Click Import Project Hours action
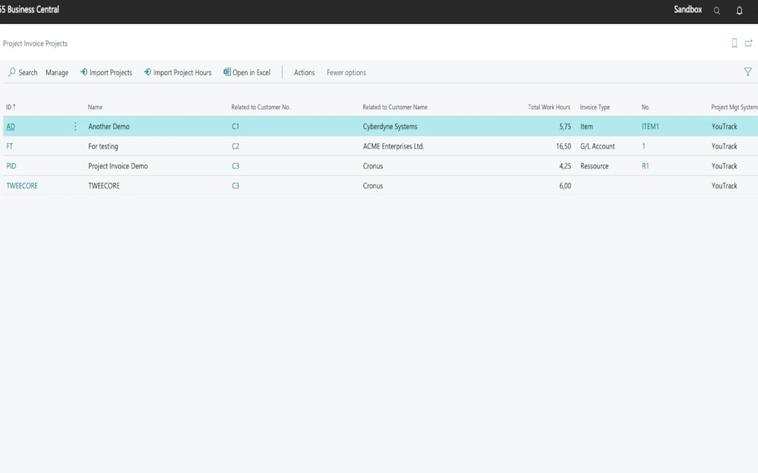The height and width of the screenshot is (473, 758). [x=178, y=72]
